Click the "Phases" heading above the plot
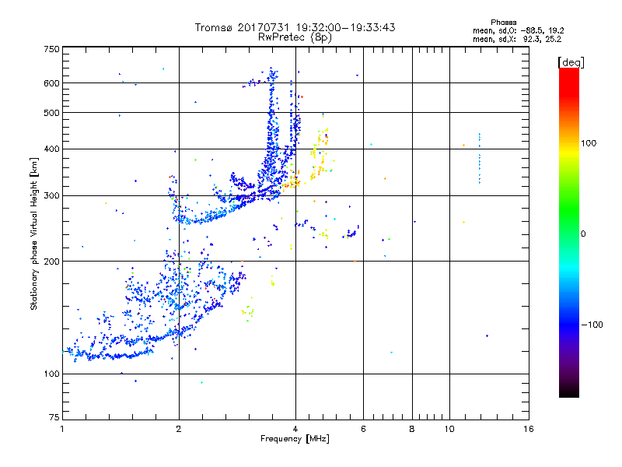This screenshot has height=467, width=622. click(503, 23)
